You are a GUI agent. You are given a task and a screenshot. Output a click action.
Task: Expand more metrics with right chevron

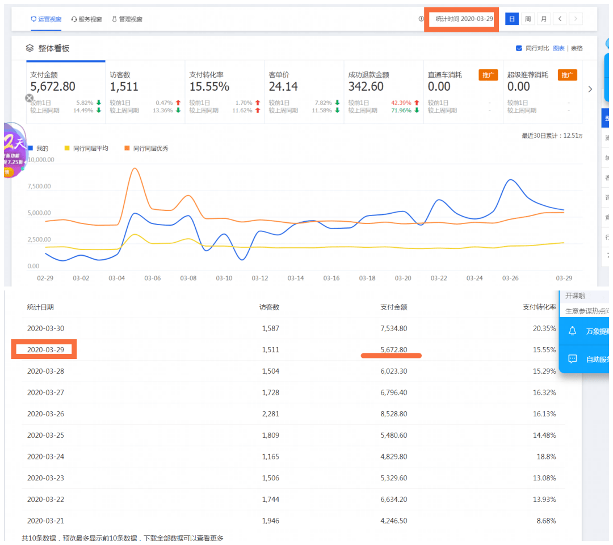(x=590, y=89)
